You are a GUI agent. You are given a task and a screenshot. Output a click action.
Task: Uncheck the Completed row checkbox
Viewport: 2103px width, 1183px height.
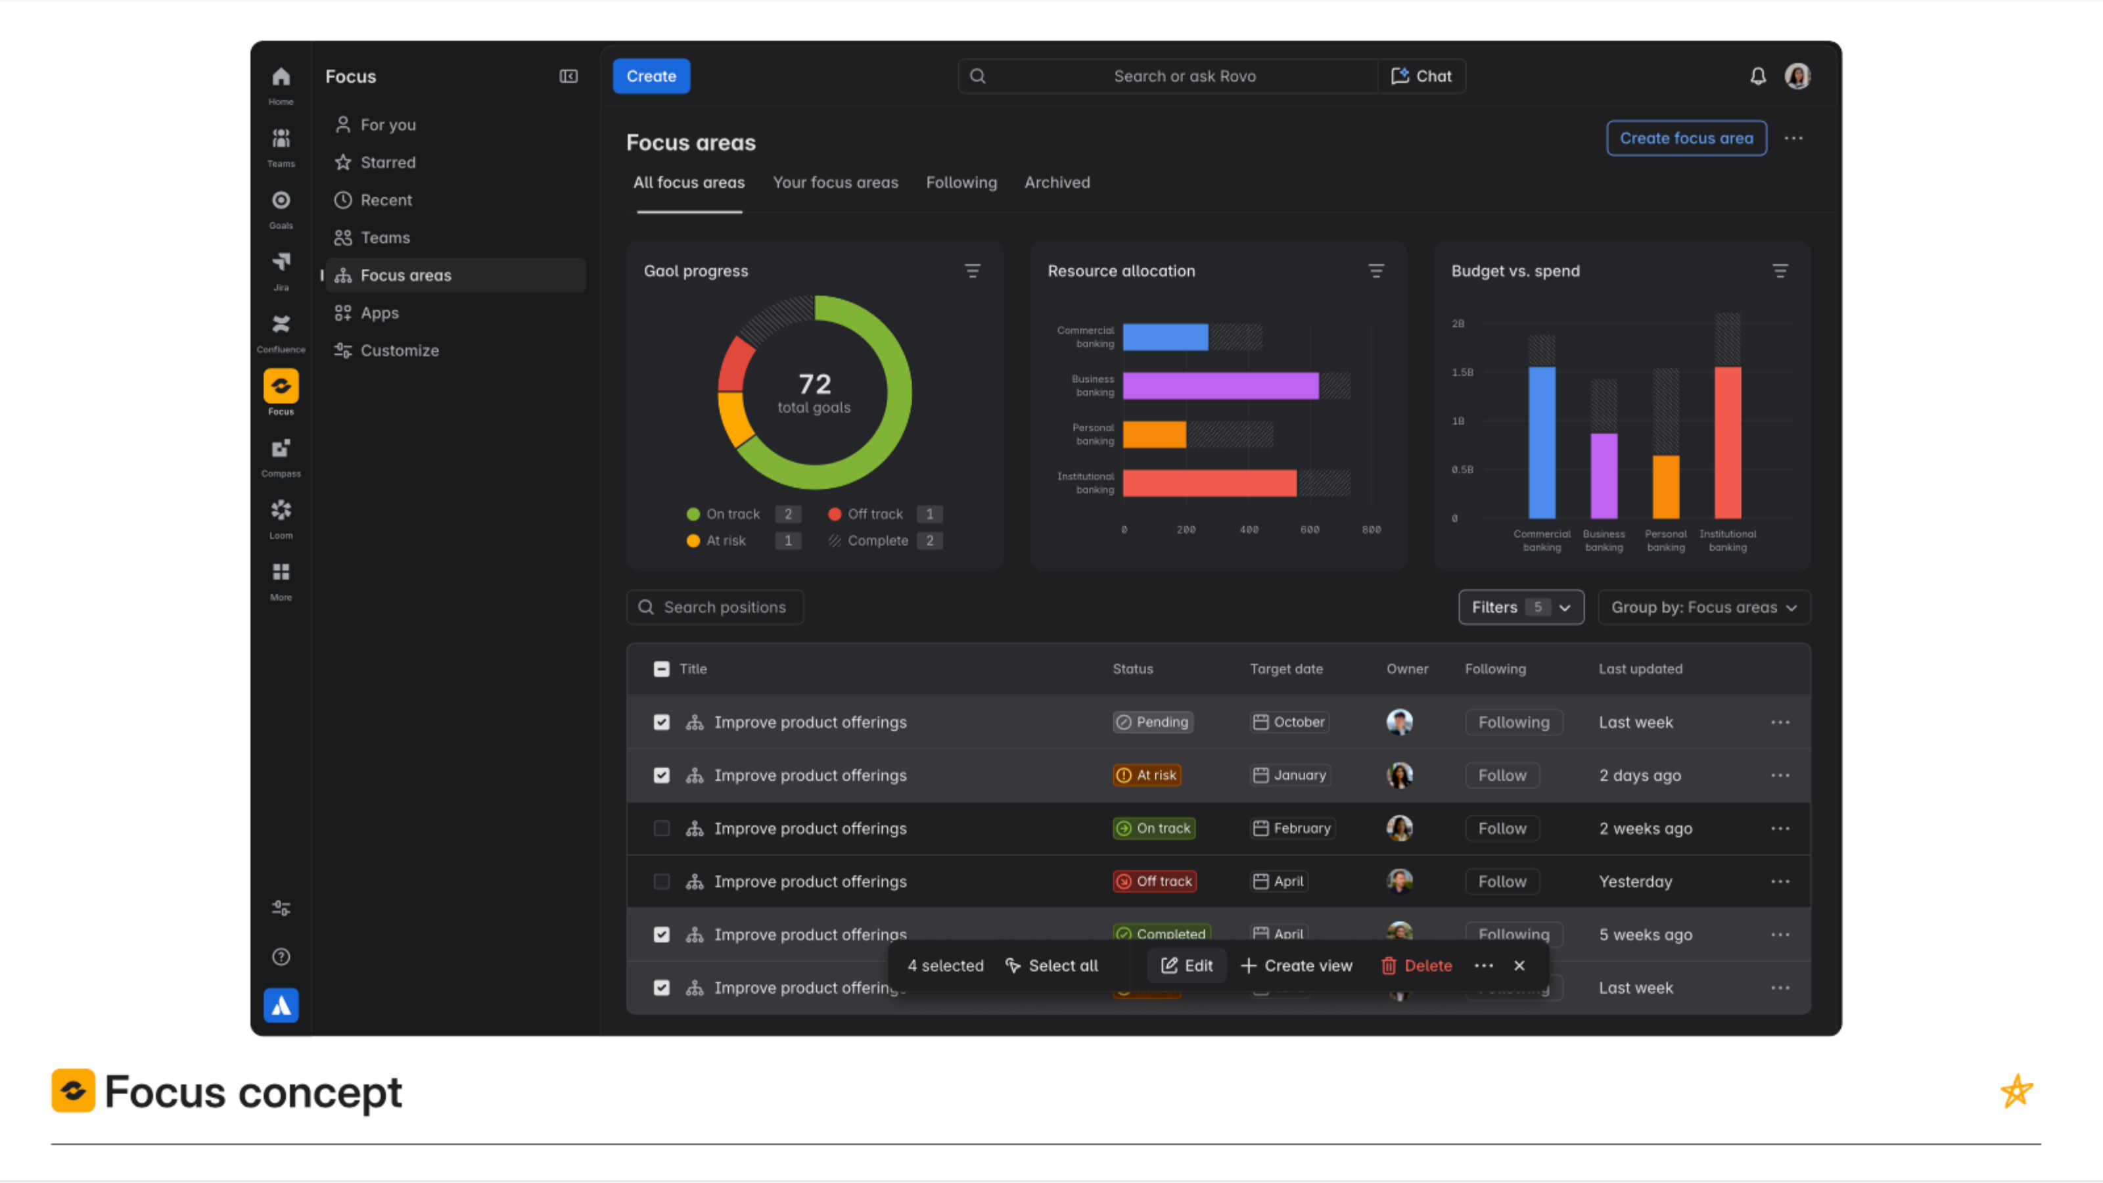[x=661, y=934]
